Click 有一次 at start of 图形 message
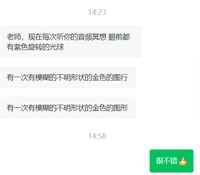 (17, 108)
